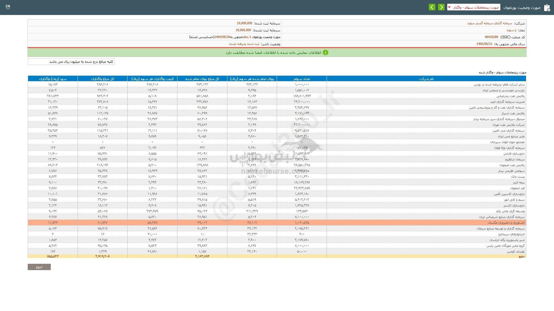Click the تعداد سهام column header
This screenshot has width=554, height=311.
302,79
